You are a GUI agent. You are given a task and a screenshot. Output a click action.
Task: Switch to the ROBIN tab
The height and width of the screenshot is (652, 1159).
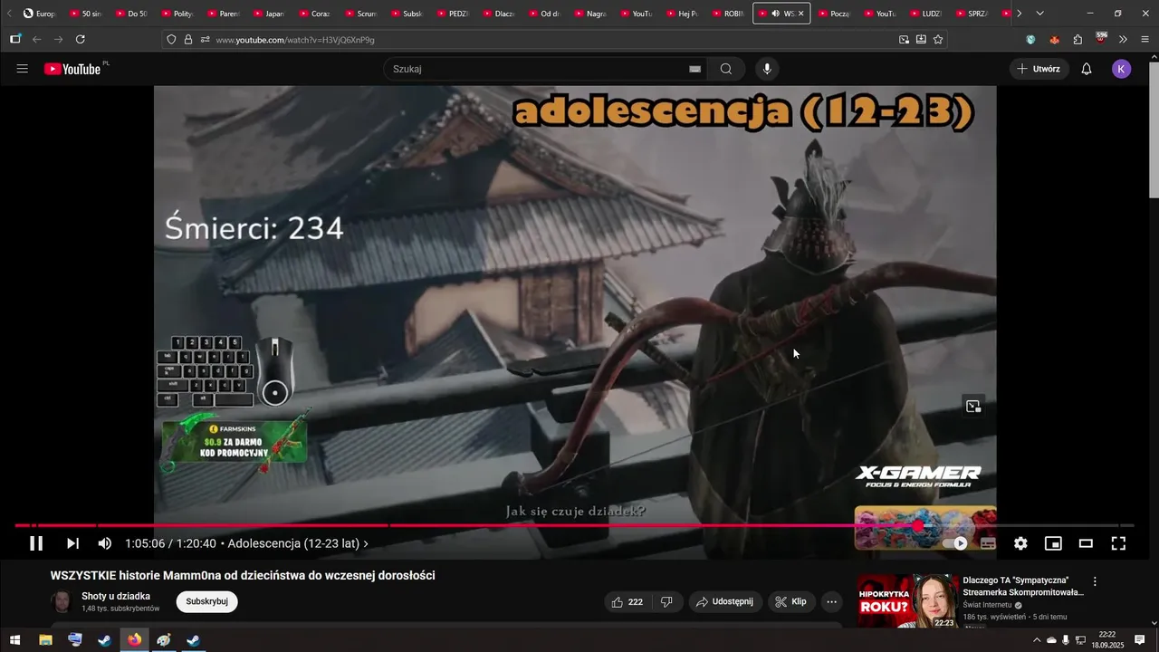(x=727, y=14)
